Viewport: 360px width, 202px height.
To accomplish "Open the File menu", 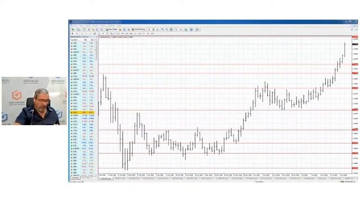I will click(x=75, y=26).
